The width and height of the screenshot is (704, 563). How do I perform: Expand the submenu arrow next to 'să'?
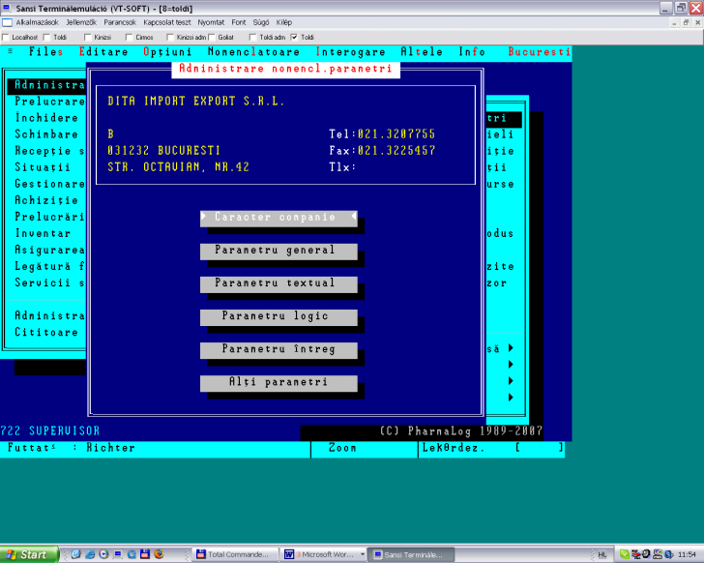pos(511,348)
